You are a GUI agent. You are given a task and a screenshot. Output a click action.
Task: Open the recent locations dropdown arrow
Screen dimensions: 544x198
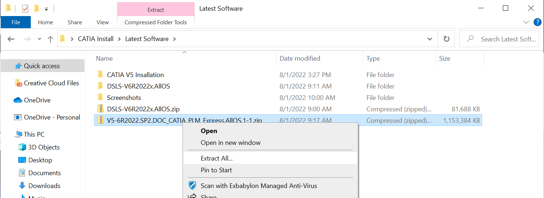40,39
